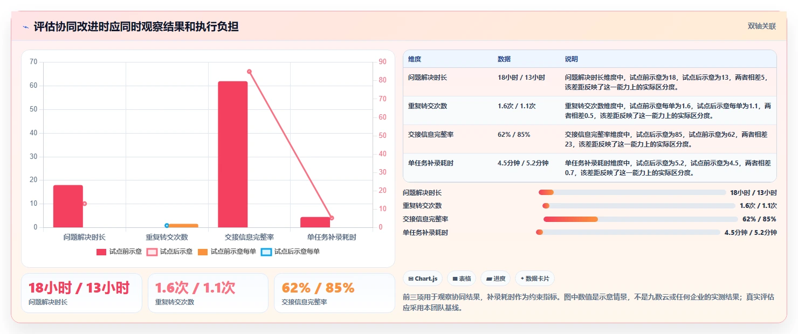Click the 重复转交次数 table row label
The image size is (798, 334).
(428, 106)
